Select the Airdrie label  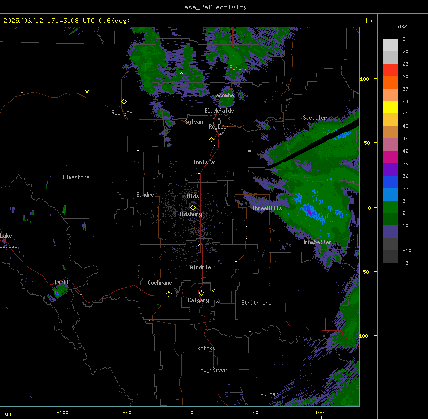(200, 267)
